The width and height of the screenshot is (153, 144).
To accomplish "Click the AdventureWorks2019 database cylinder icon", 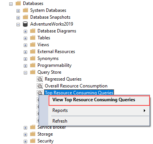I will 25,24.
